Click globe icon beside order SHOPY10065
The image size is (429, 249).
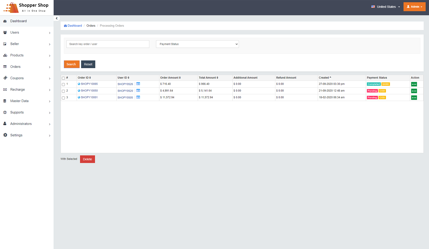79,84
